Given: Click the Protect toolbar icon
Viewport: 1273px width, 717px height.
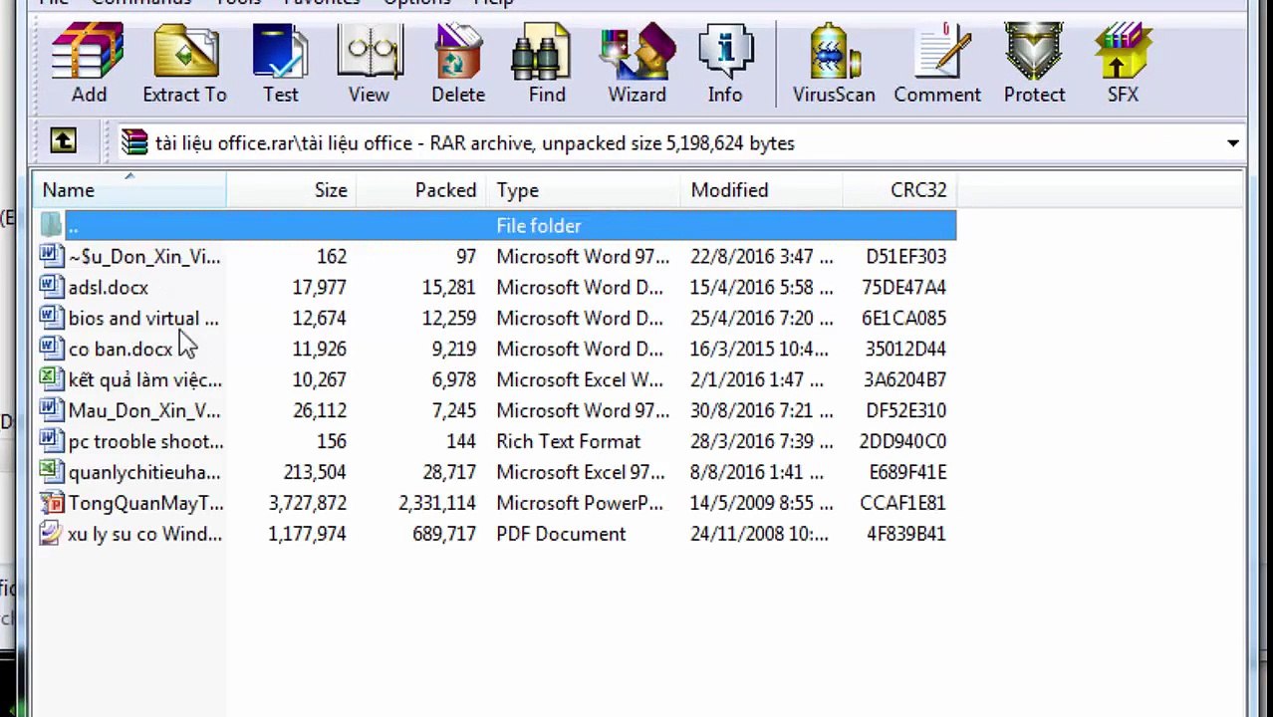Looking at the screenshot, I should click(x=1034, y=62).
